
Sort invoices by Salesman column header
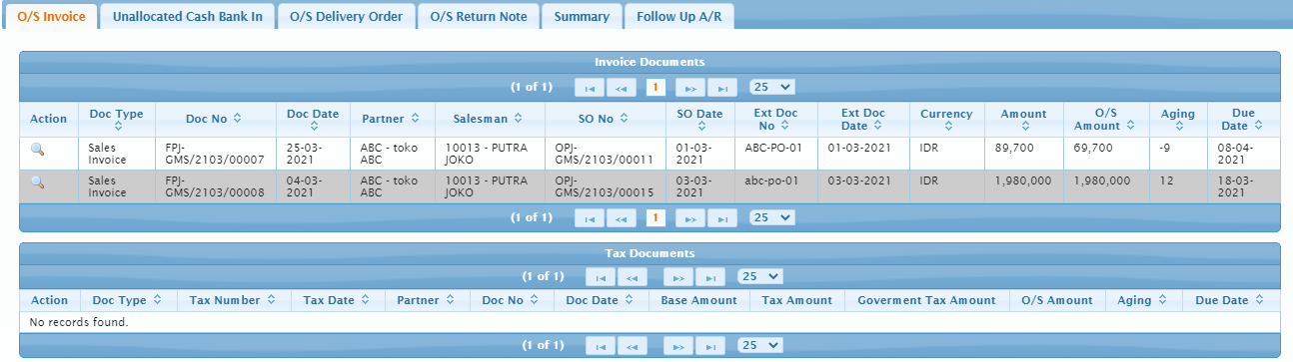click(x=488, y=119)
